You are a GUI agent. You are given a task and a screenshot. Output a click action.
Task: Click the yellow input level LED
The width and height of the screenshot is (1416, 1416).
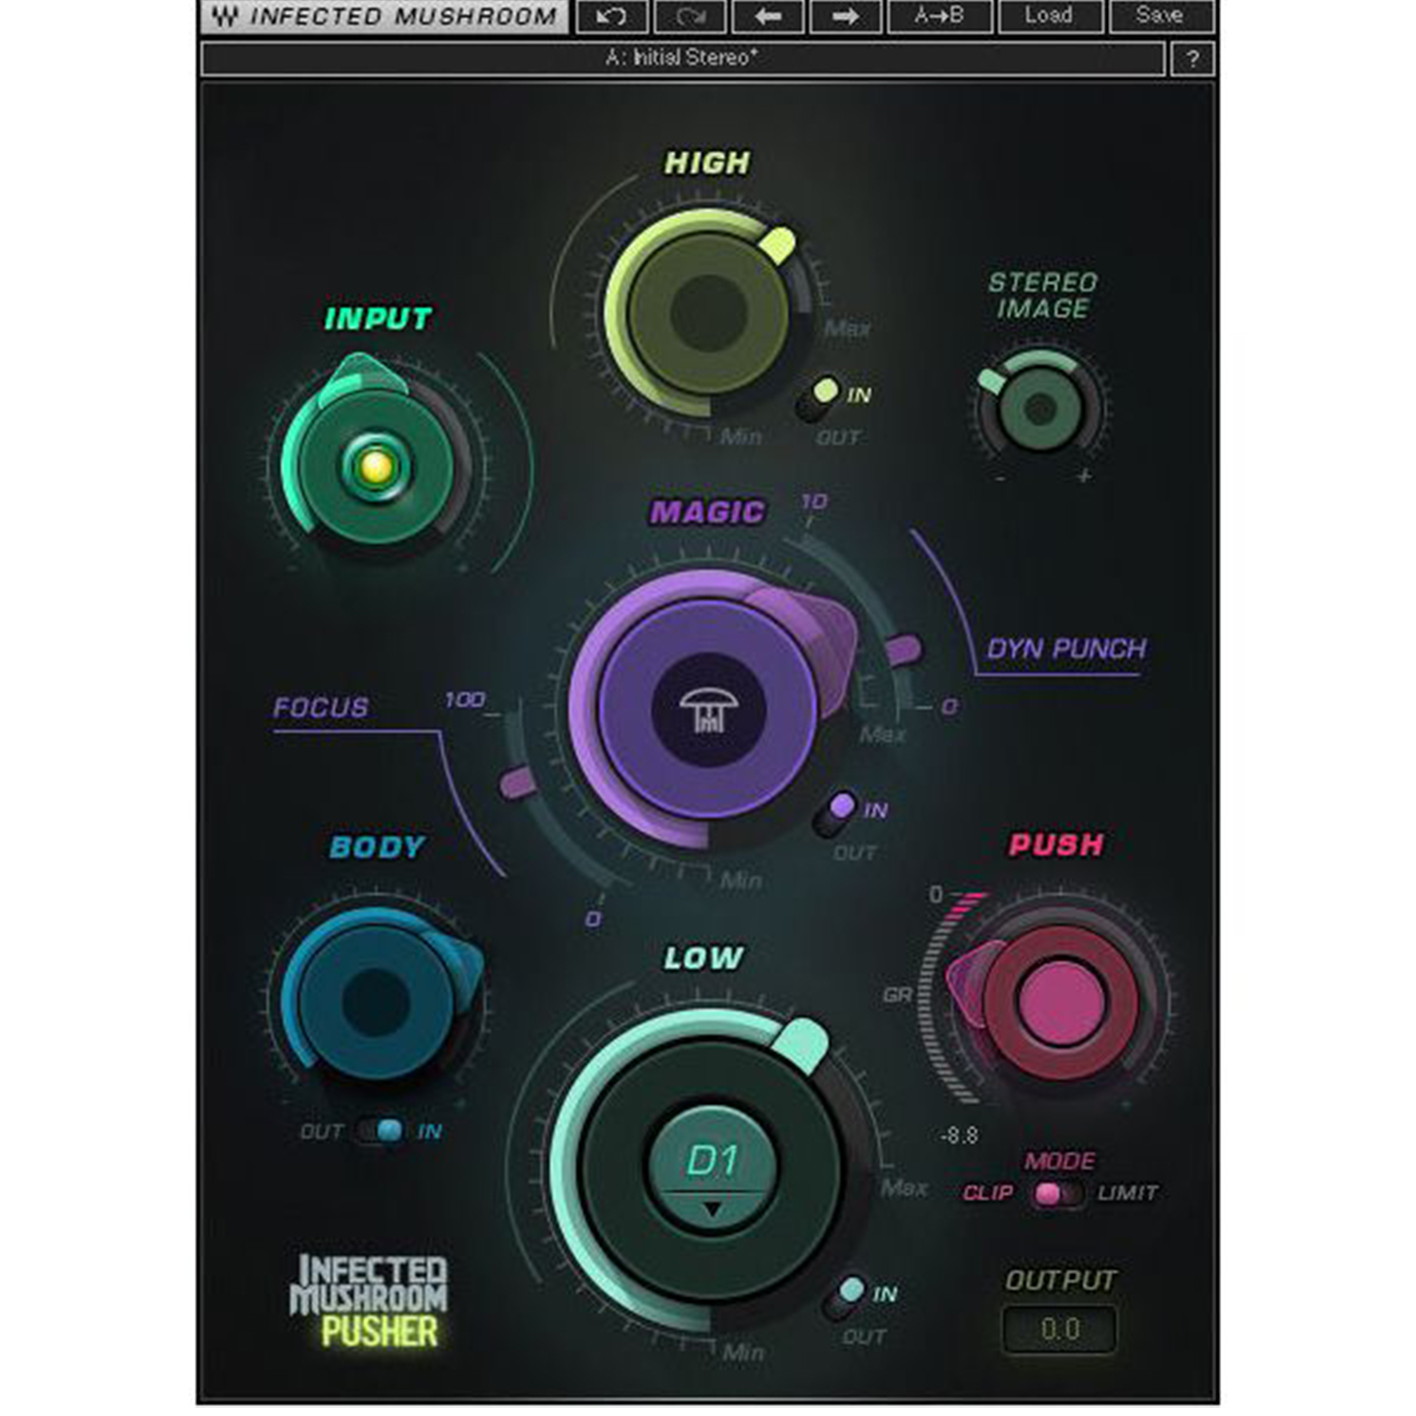375,467
